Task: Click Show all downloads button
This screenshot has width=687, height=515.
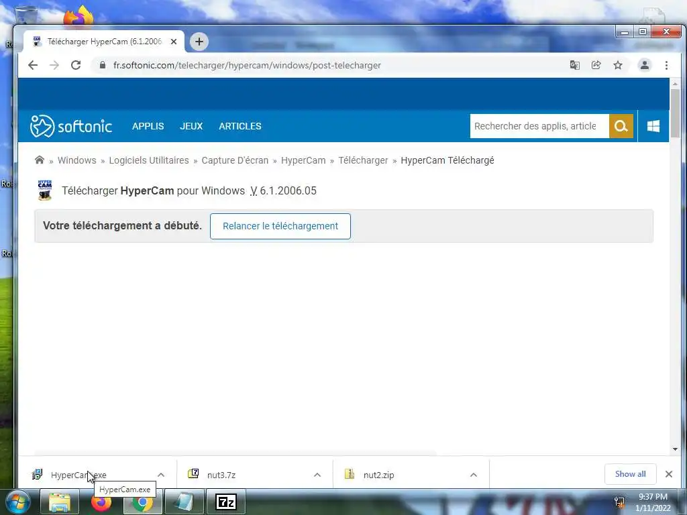Action: [x=630, y=474]
